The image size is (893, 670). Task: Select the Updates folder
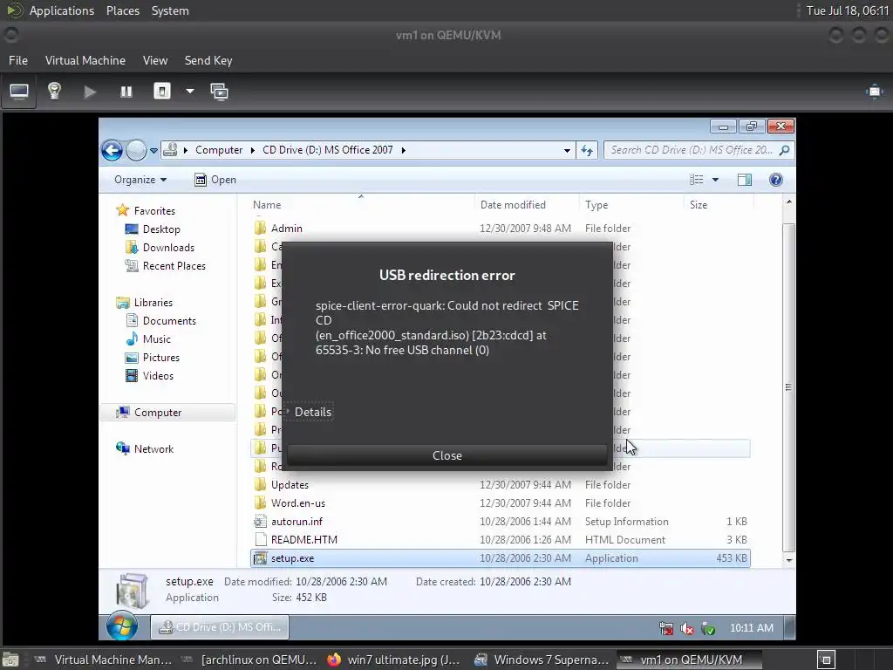(x=290, y=485)
